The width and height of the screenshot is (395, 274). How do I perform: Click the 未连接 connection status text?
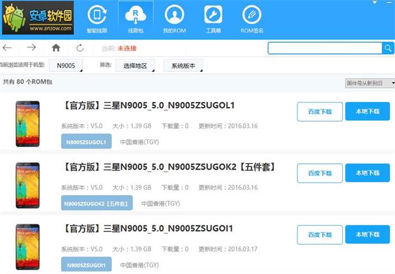click(127, 48)
